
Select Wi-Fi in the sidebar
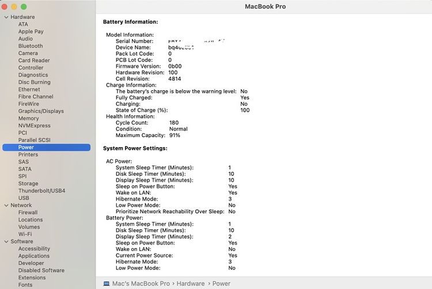pyautogui.click(x=25, y=234)
